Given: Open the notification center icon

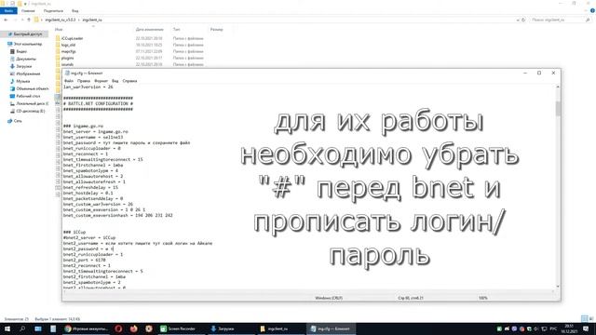Looking at the screenshot, I should point(586,328).
